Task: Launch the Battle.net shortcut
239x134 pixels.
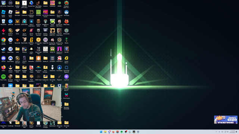Action: coord(10,22)
